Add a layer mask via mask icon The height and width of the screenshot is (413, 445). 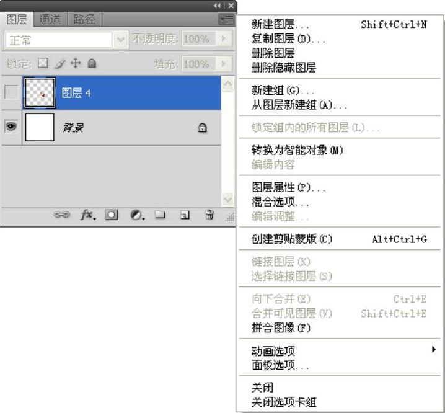[x=112, y=215]
